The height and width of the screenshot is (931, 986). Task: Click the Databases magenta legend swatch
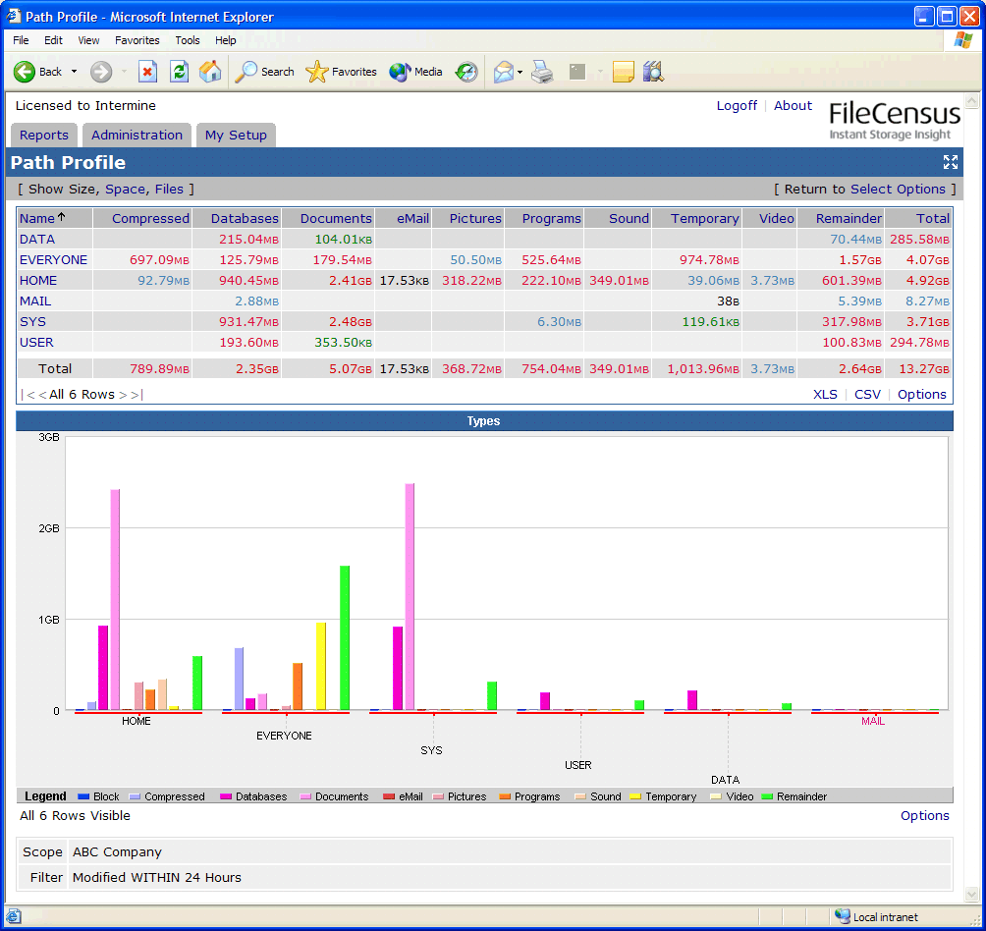[x=225, y=796]
